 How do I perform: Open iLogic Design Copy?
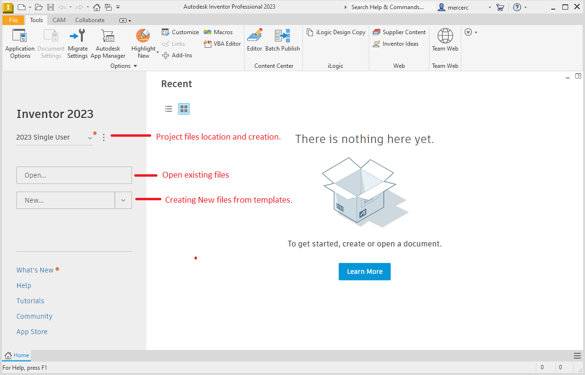click(x=336, y=32)
